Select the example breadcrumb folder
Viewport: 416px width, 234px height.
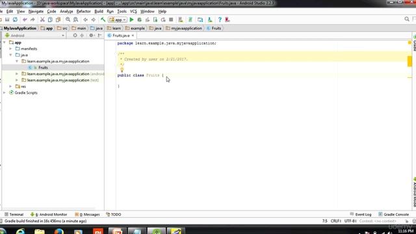135,28
